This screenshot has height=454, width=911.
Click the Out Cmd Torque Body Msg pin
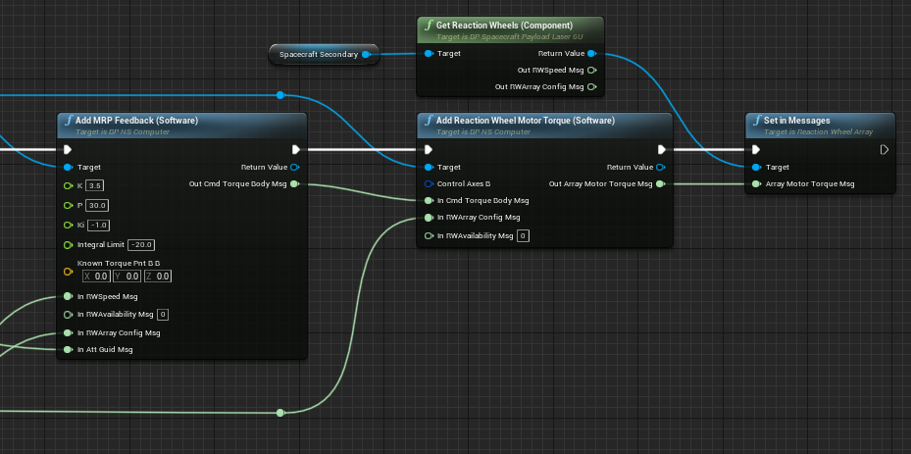tap(295, 183)
